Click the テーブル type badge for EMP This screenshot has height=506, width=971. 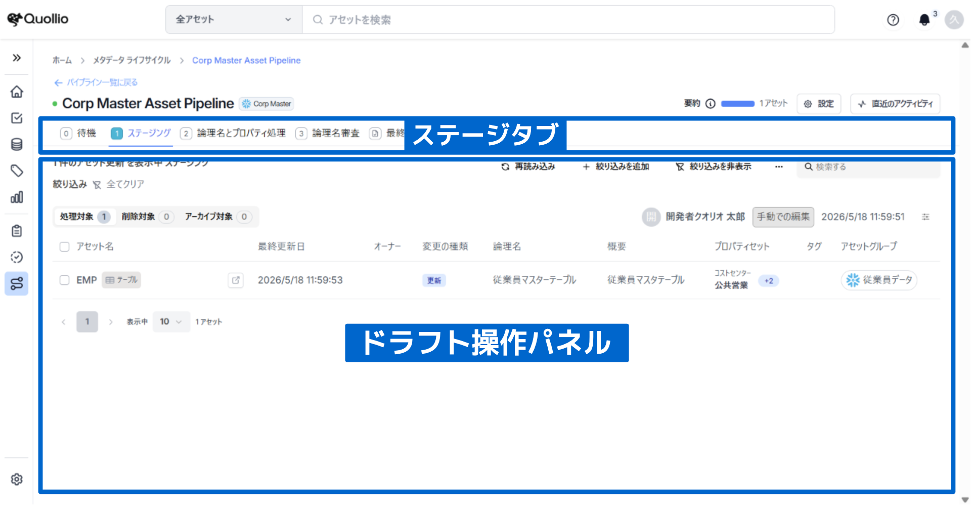121,280
